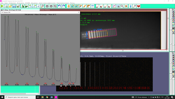175x99 pixels.
Task: Click the scissors cut tool
Action: 39,6
